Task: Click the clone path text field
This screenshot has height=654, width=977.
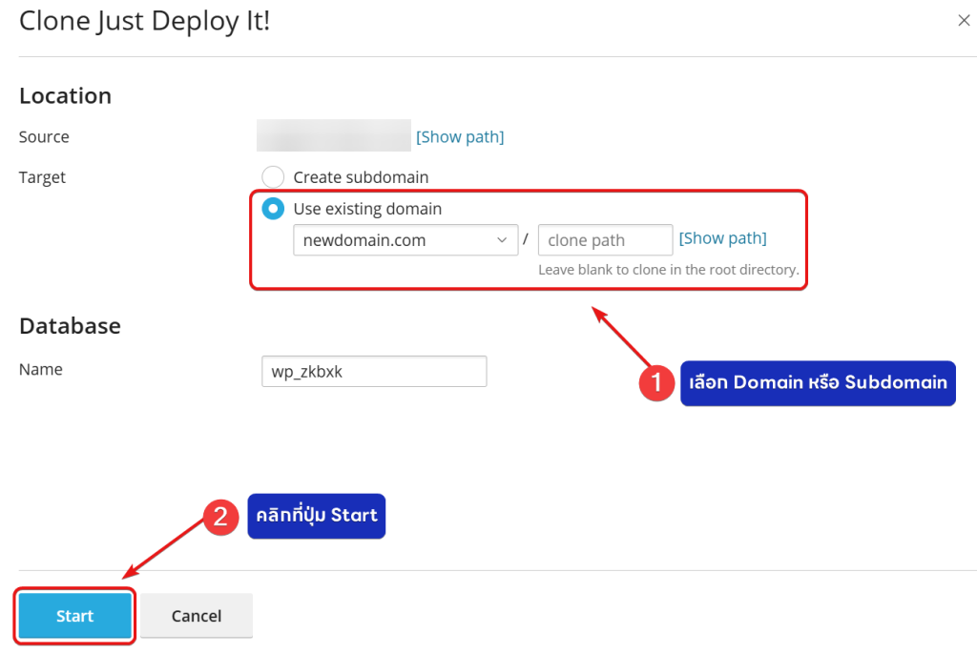Action: (605, 240)
